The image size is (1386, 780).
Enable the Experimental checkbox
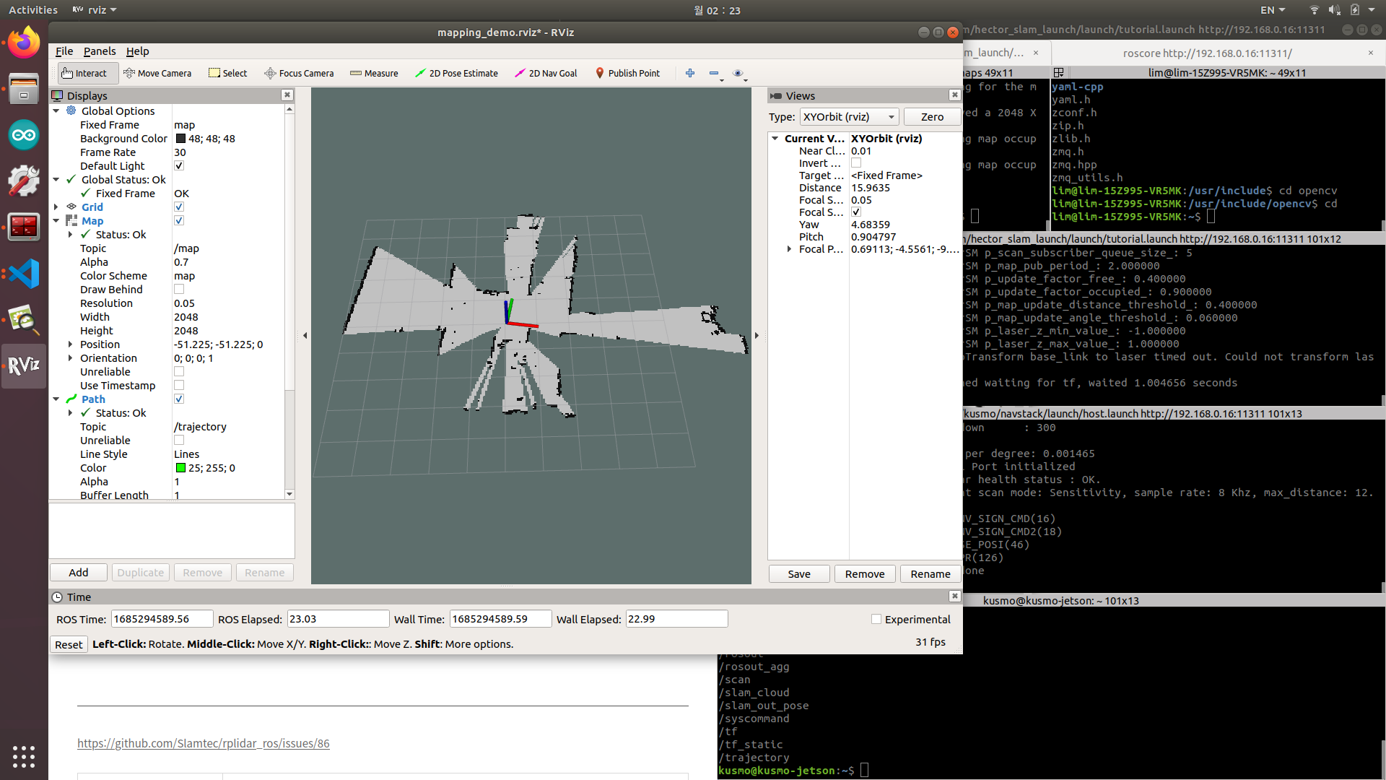(x=876, y=620)
